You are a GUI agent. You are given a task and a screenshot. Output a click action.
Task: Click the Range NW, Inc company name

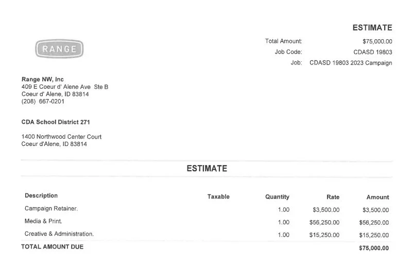coord(43,79)
